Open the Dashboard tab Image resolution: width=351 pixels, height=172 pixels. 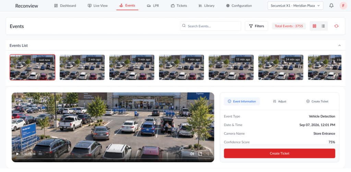[x=65, y=5]
